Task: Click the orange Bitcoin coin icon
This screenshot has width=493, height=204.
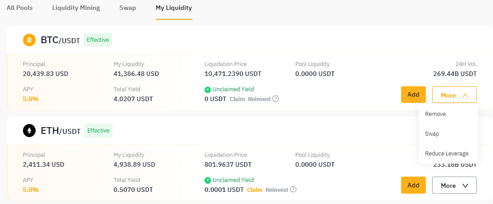Action: point(29,40)
